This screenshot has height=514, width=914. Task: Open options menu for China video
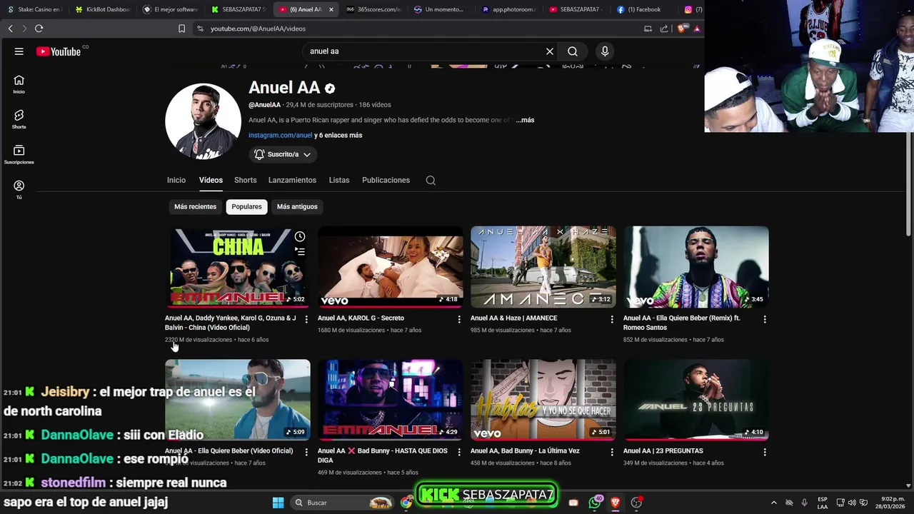tap(306, 319)
